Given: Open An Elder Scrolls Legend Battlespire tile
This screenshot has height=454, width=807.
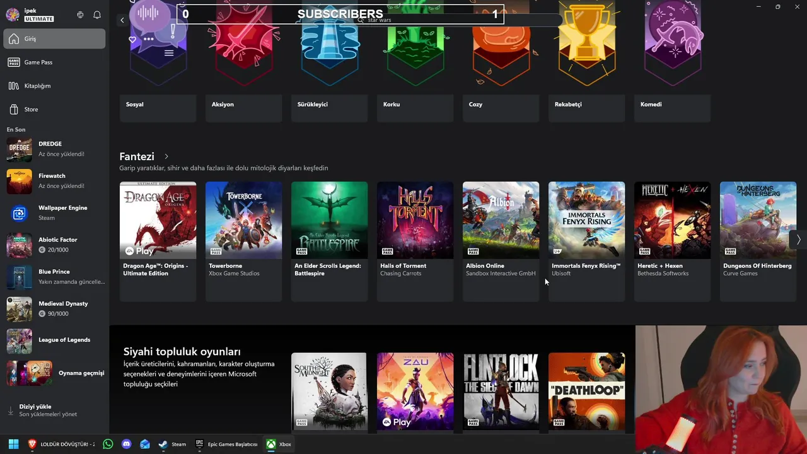Looking at the screenshot, I should tap(329, 242).
